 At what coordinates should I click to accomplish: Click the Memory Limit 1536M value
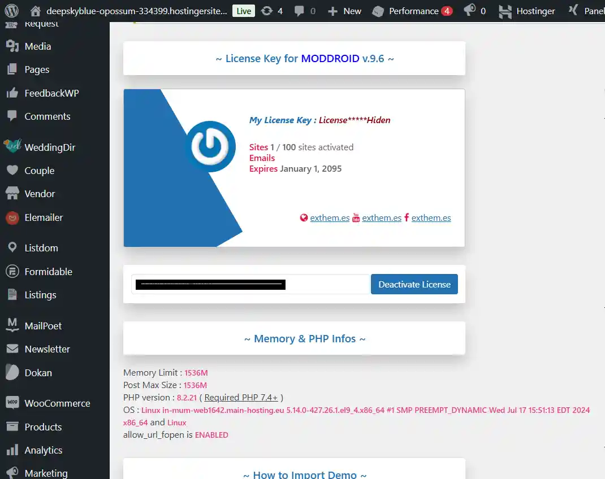pyautogui.click(x=196, y=373)
